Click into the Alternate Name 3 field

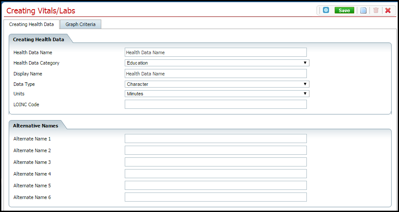216,162
